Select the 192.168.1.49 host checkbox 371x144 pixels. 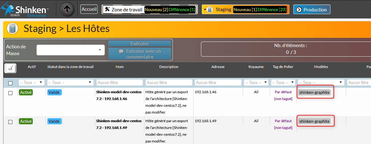[x=11, y=122]
